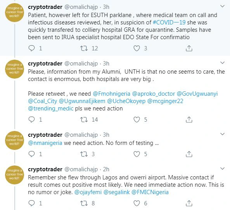Open the @trending_medic mention
230x210 pixels.
point(50,108)
